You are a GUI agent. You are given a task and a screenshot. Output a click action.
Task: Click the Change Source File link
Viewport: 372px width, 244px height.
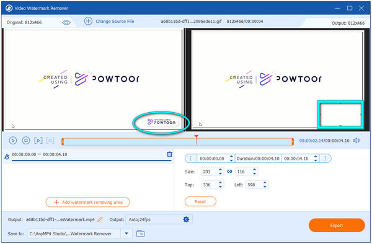tap(115, 21)
